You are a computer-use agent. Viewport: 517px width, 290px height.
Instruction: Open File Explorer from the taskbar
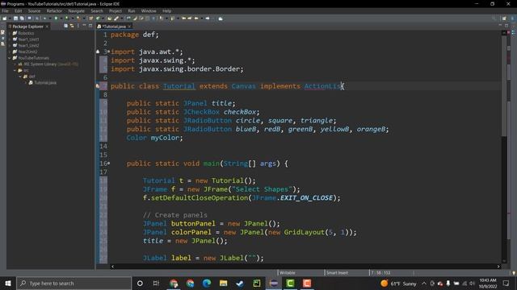coord(223,283)
